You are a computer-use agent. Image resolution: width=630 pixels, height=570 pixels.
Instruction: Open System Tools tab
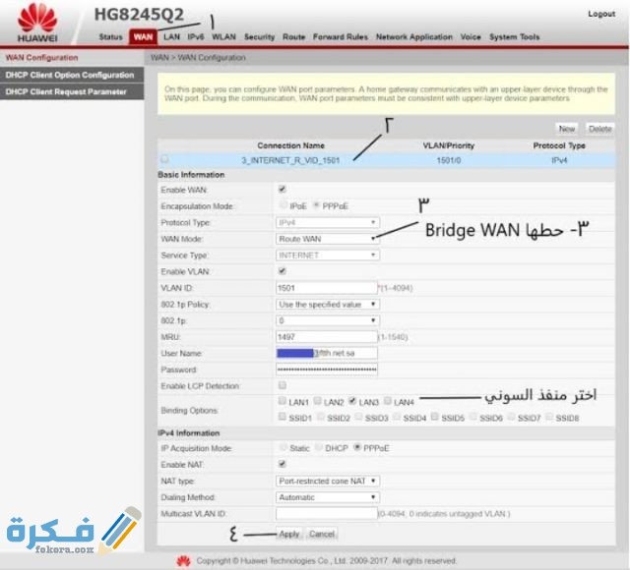(514, 37)
